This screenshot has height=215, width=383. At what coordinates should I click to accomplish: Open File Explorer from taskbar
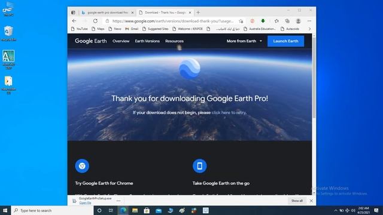pos(135,210)
